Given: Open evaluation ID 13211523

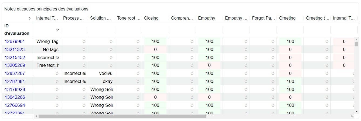Looking at the screenshot, I should [15, 49].
